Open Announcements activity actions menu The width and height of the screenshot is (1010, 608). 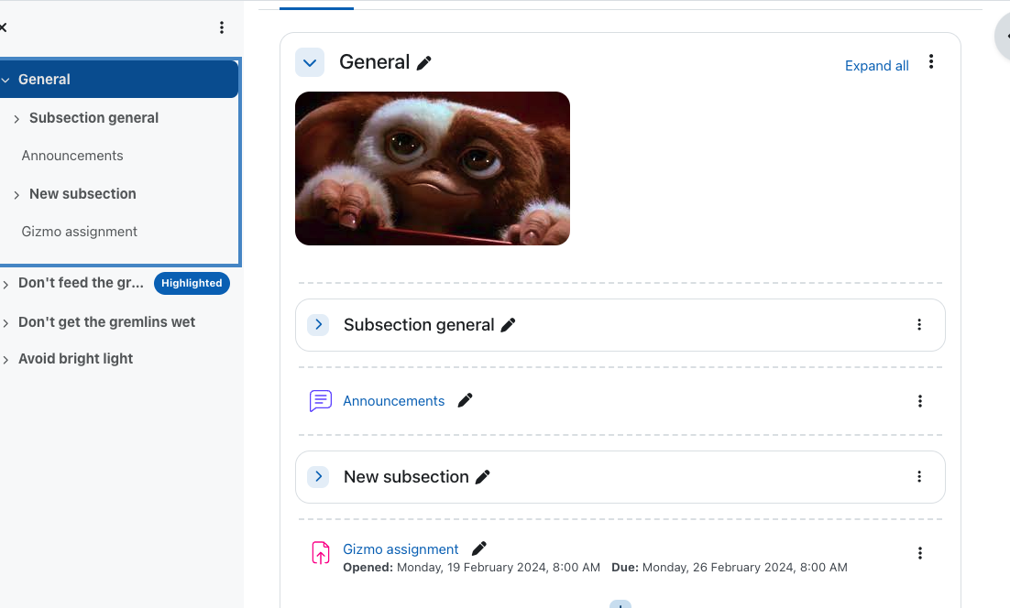pyautogui.click(x=920, y=401)
